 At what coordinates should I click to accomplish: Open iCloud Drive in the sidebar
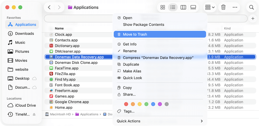(x=22, y=105)
